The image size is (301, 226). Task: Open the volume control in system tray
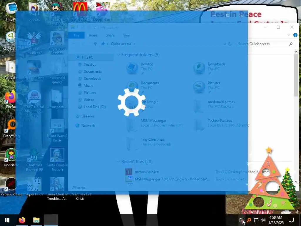[x=263, y=220]
